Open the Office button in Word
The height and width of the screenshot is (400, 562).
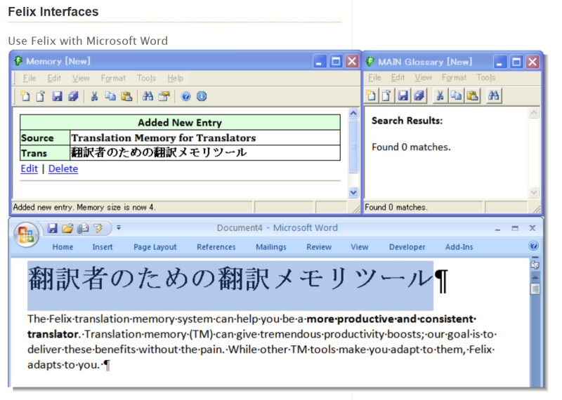coord(26,234)
